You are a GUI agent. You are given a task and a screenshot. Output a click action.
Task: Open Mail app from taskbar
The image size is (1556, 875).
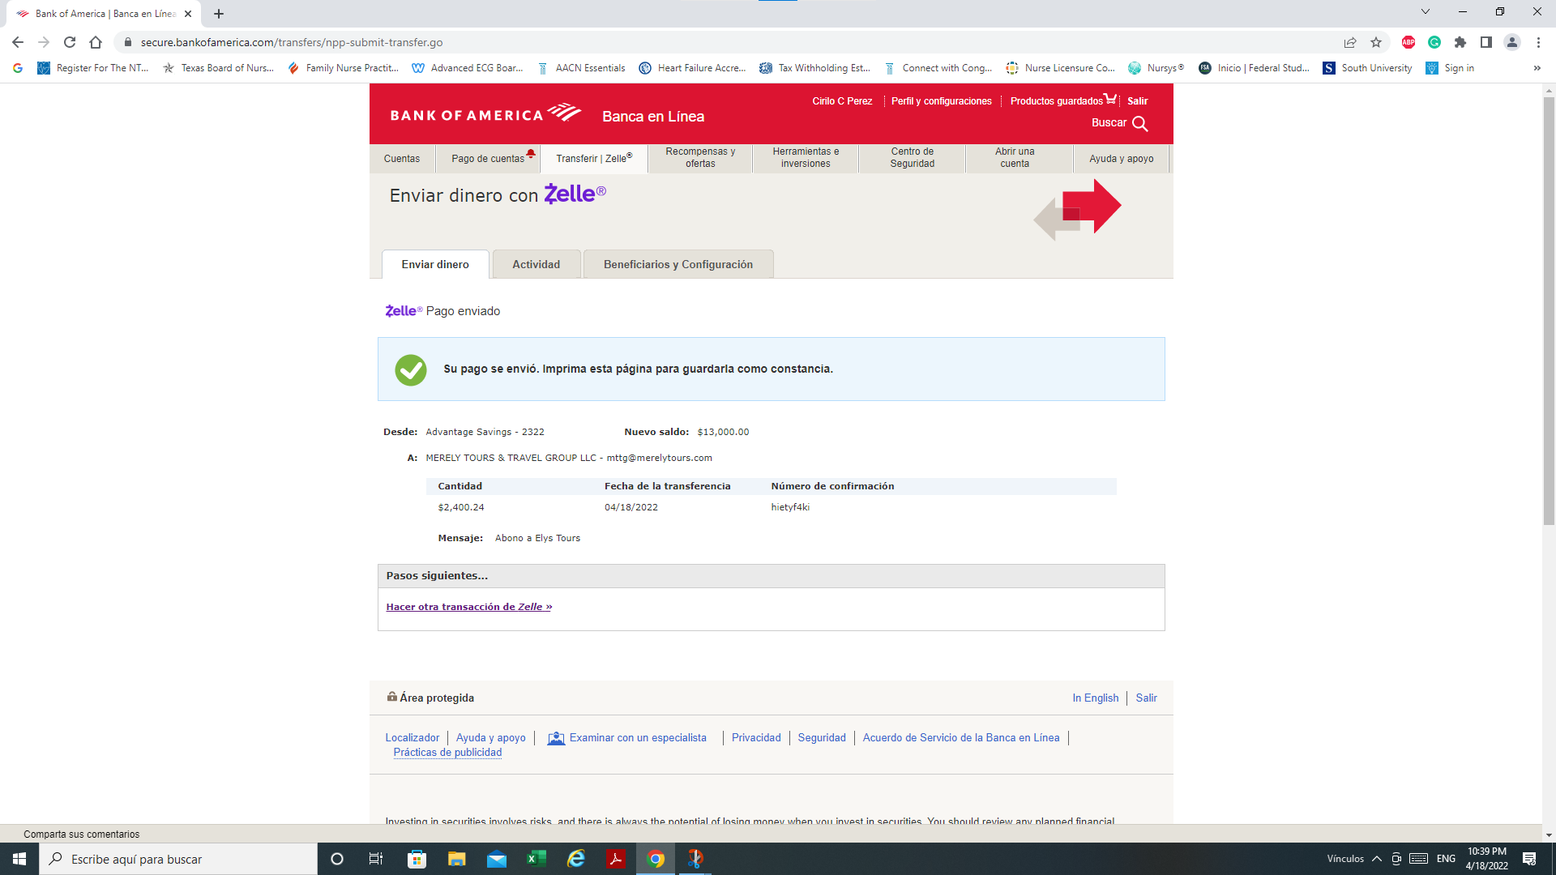pos(497,859)
